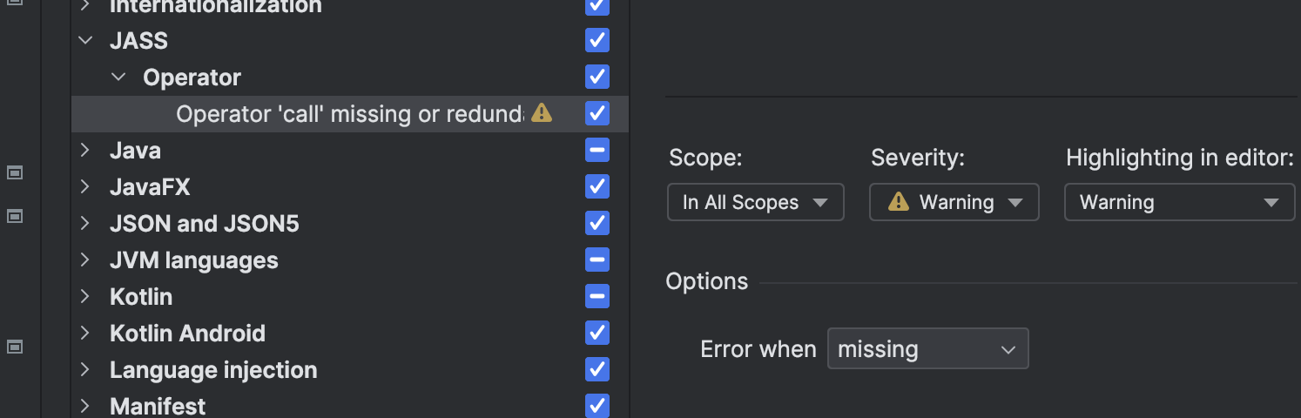This screenshot has width=1301, height=418.
Task: Click topmost left gutter panel icon
Action: tap(14, 172)
